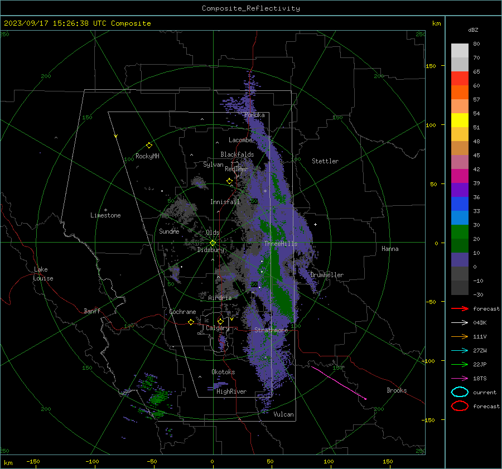
Task: Pick the bright yellow 54 dBZ swatch
Action: click(460, 120)
